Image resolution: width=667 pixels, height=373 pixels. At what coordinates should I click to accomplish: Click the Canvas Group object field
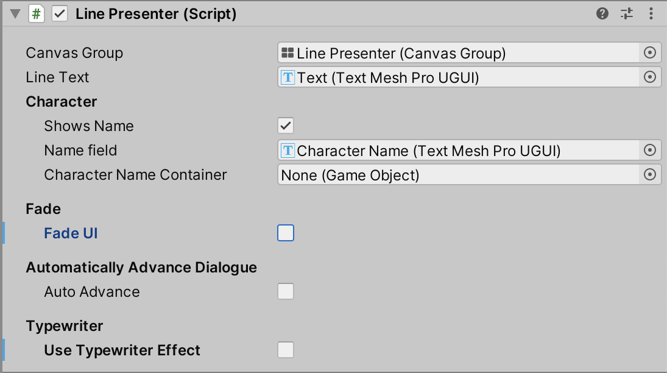click(x=458, y=53)
